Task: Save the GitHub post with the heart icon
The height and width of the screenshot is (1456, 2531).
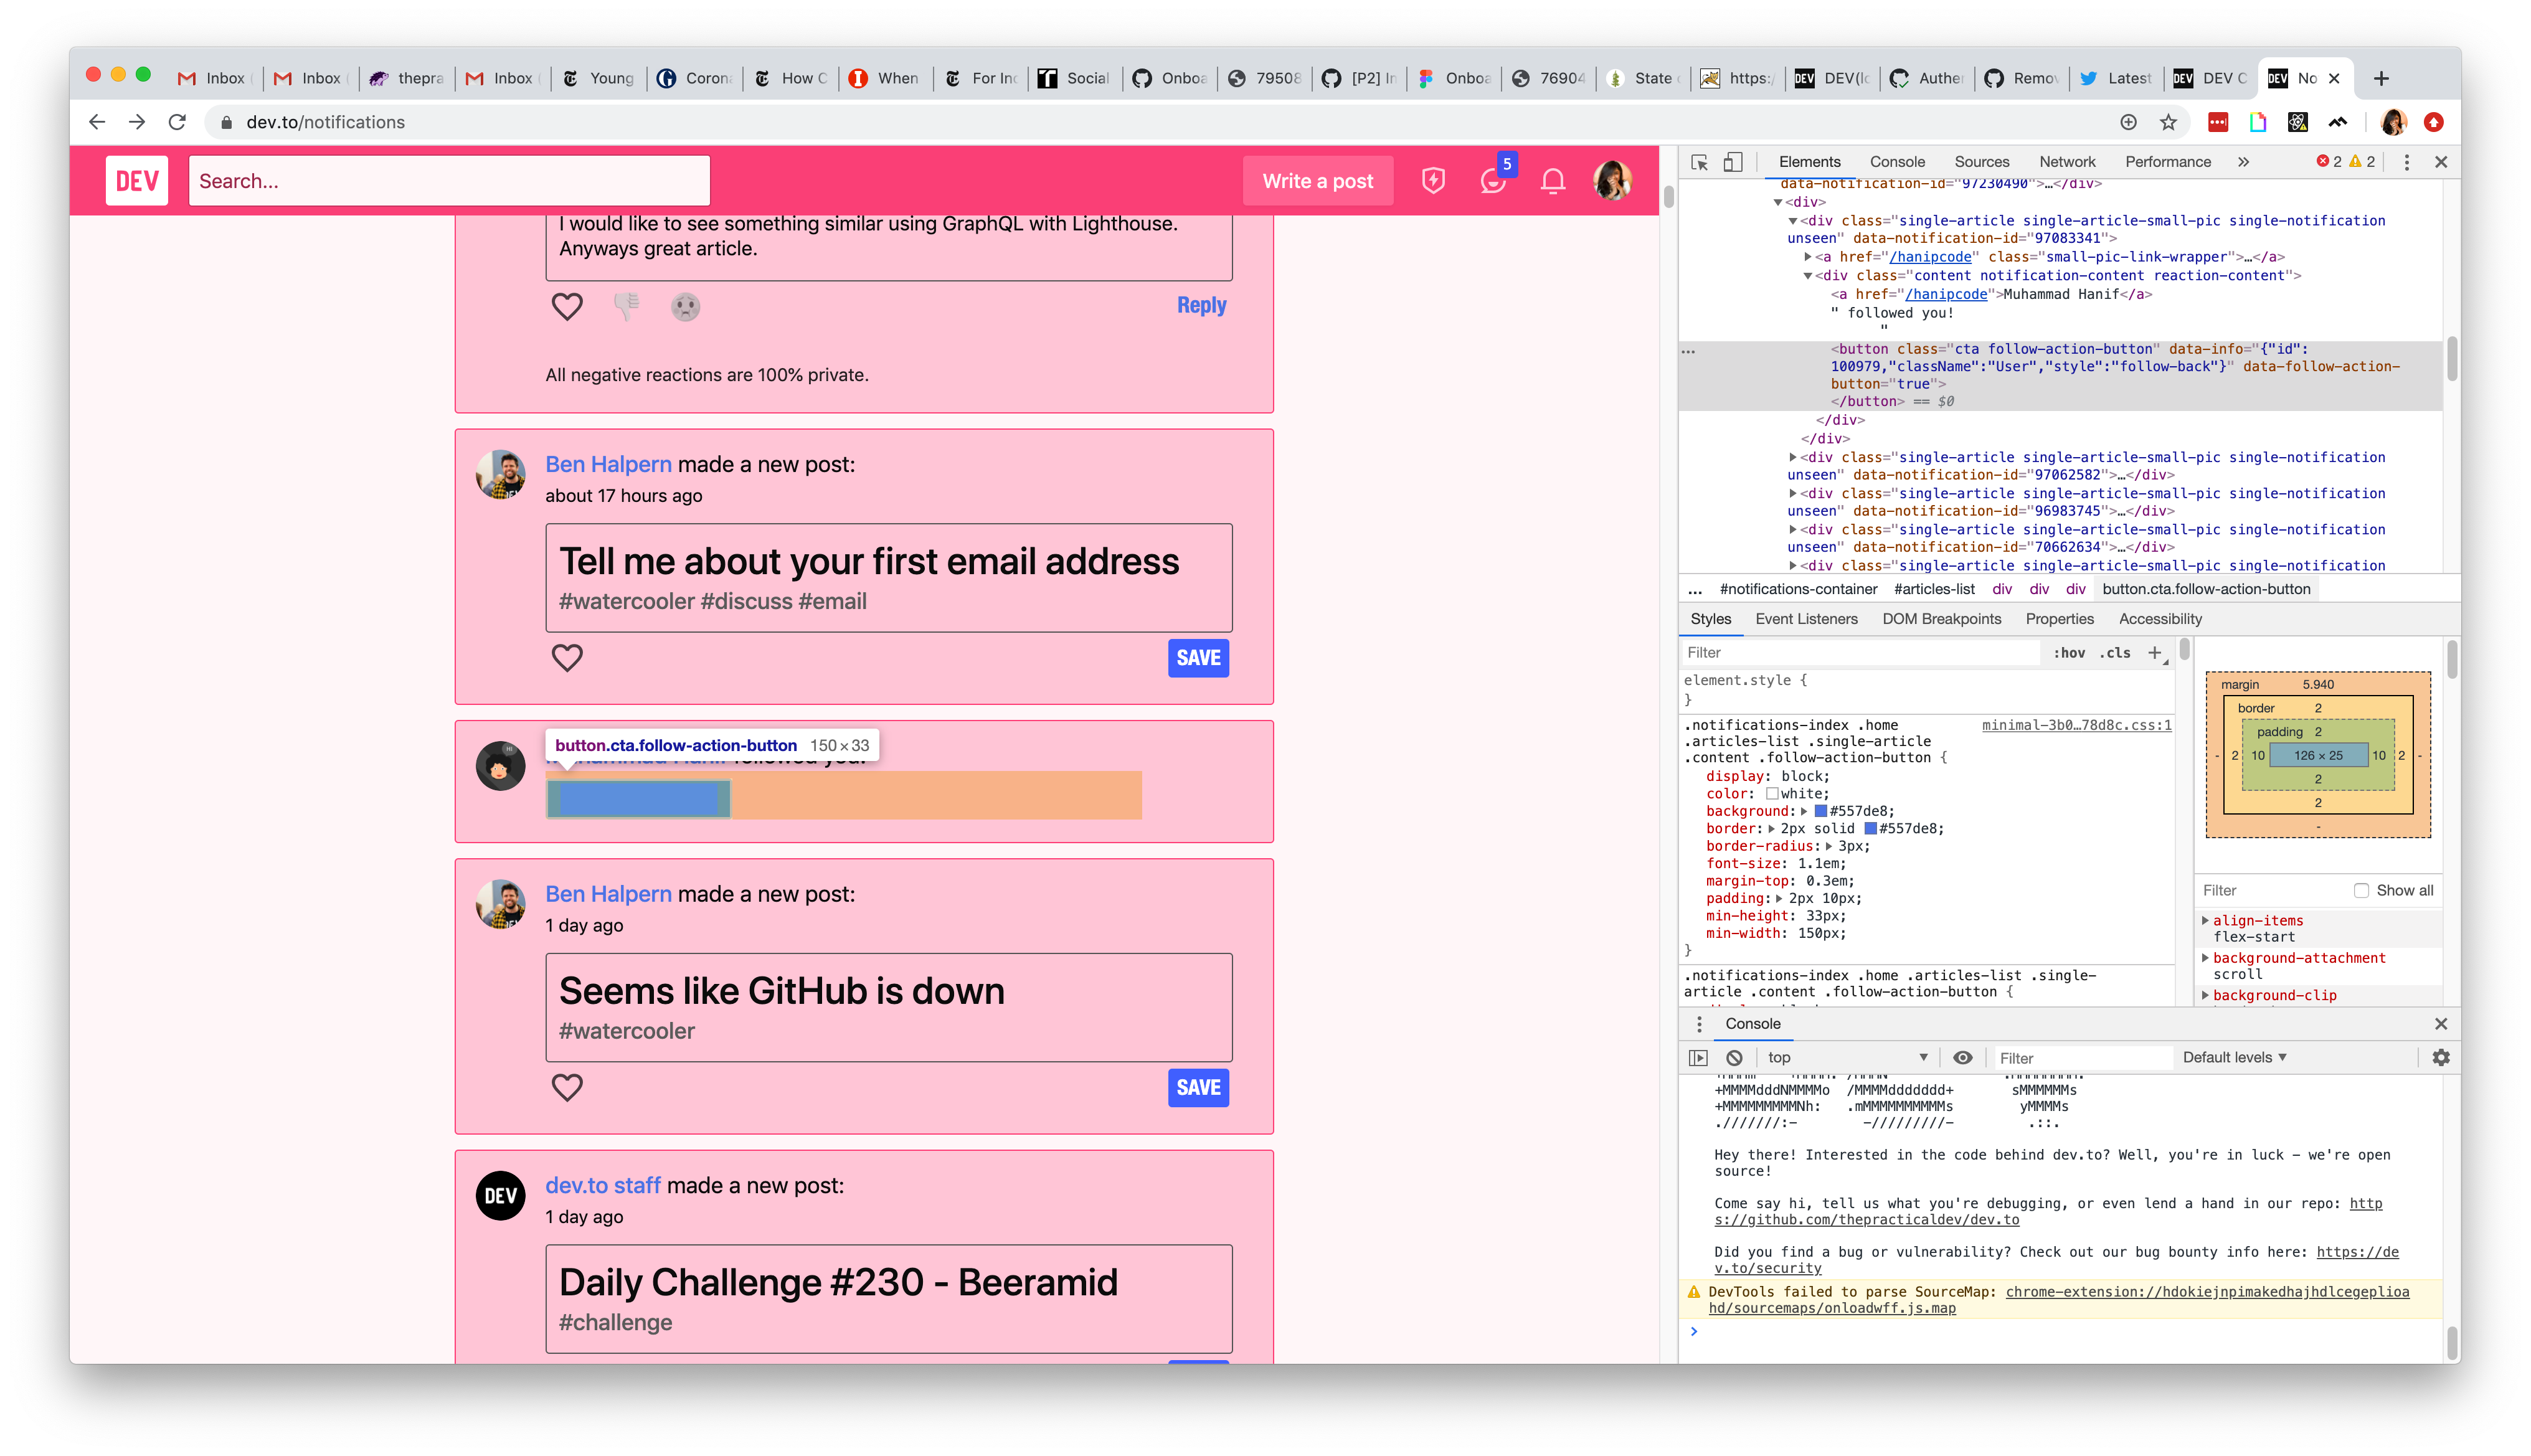Action: click(568, 1087)
